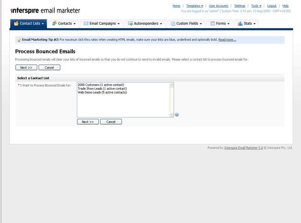Open the Forms dropdown arrow
Image resolution: width=301 pixels, height=223 pixels.
click(x=229, y=24)
